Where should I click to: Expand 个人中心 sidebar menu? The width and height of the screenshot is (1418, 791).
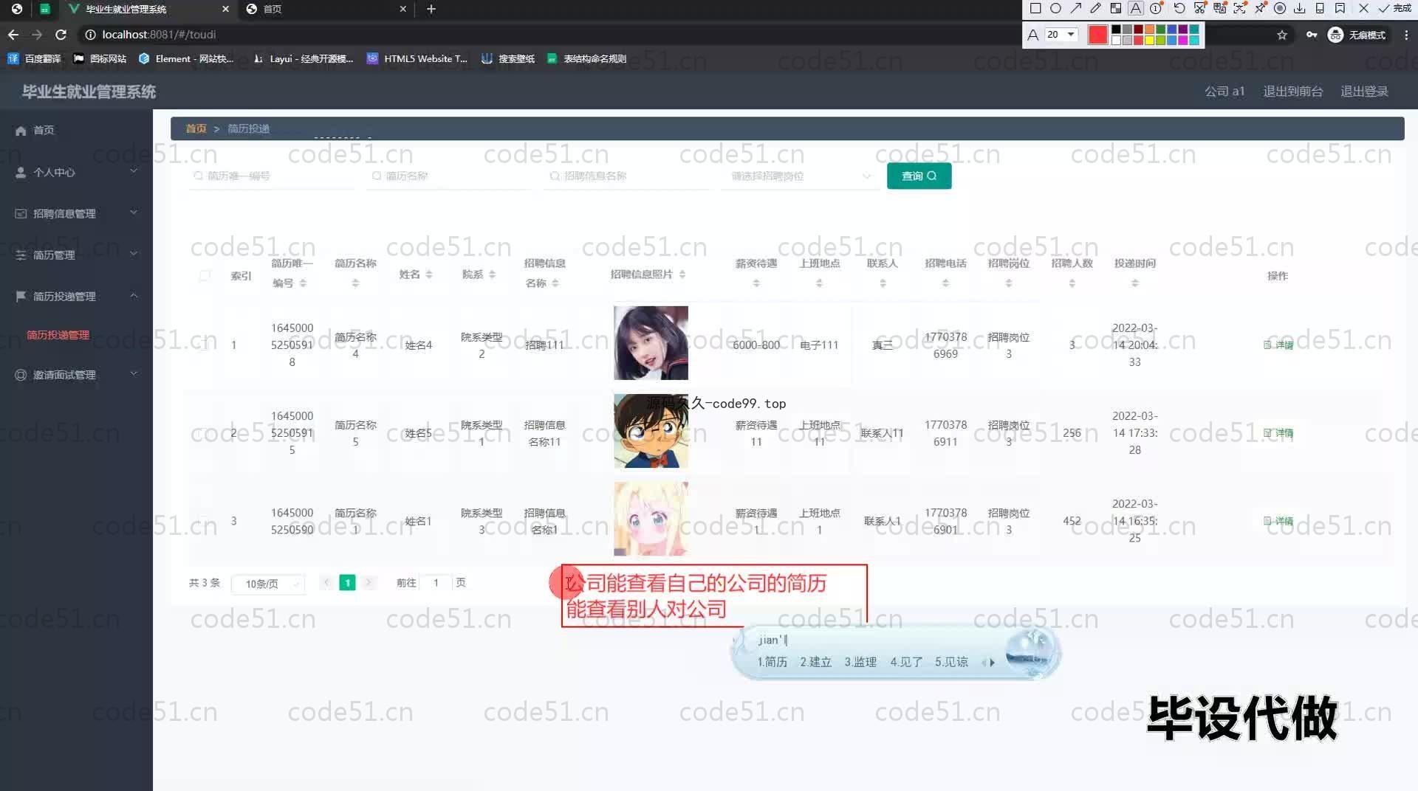point(76,172)
